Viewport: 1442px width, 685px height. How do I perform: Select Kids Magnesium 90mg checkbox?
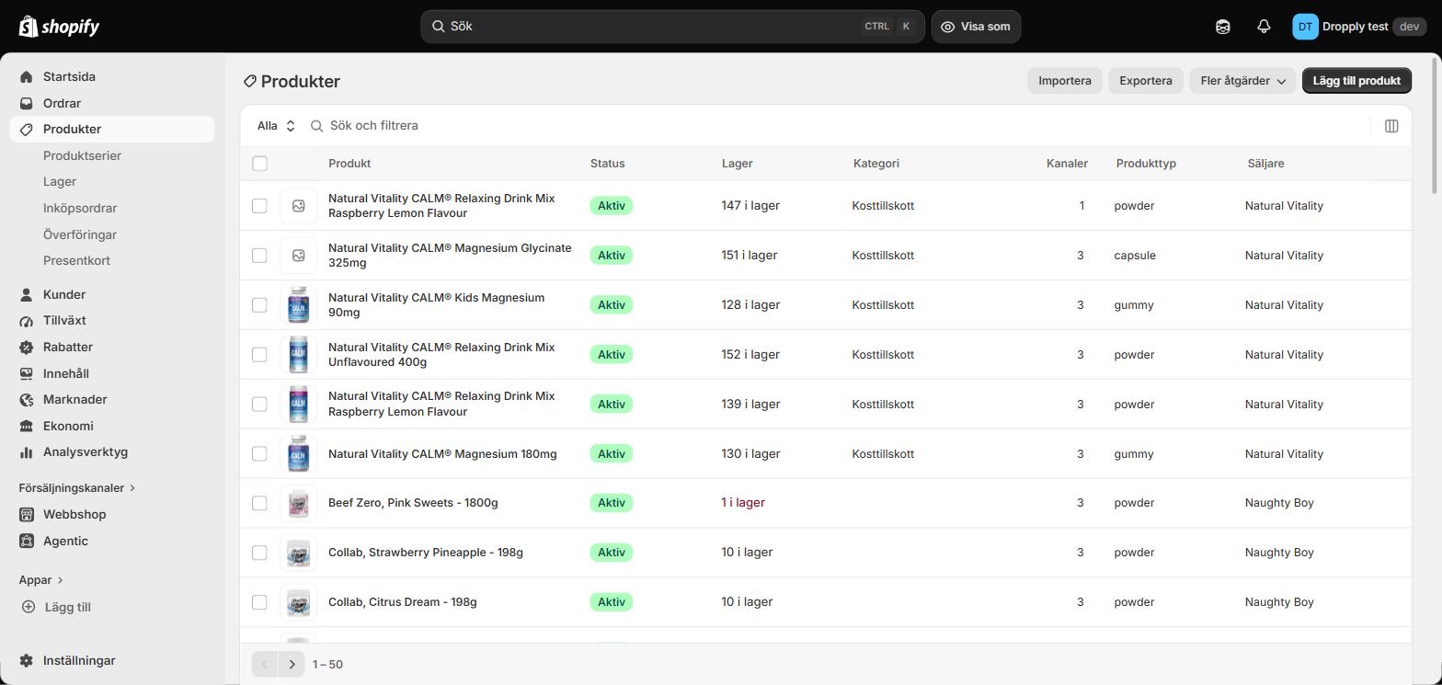[x=259, y=305]
